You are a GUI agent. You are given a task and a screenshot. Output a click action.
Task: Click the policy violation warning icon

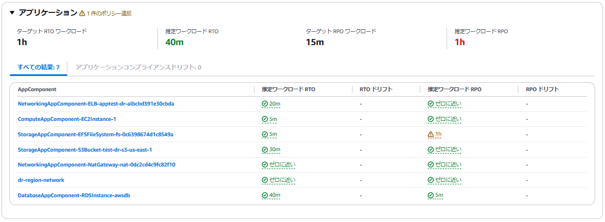pos(82,13)
